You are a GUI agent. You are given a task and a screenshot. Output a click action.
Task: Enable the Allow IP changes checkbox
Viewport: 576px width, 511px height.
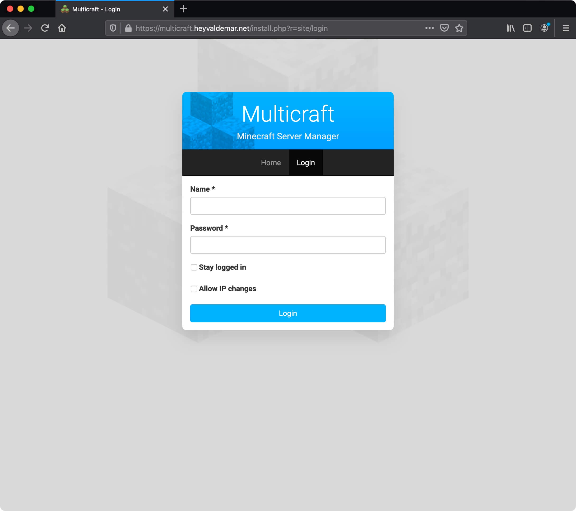pyautogui.click(x=193, y=288)
